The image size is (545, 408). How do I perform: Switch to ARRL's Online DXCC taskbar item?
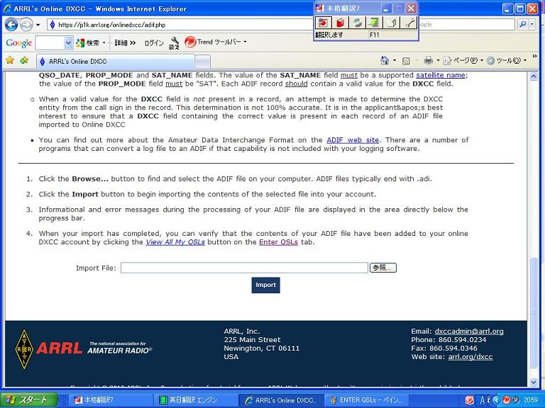coord(281,400)
